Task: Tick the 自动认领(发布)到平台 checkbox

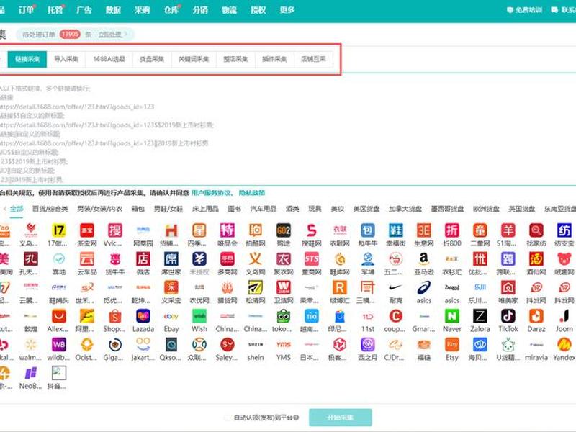Action: point(228,418)
